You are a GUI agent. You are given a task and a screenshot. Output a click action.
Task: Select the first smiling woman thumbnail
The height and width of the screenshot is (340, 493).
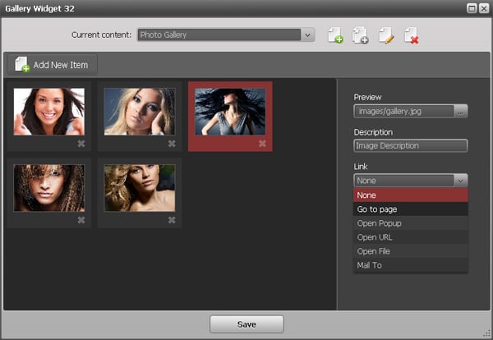click(48, 112)
